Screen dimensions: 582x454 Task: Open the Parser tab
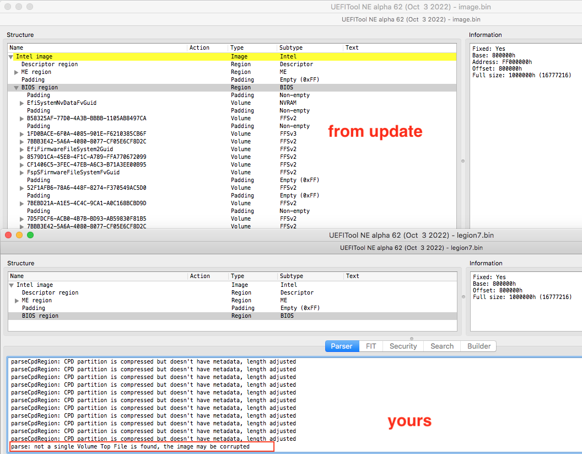[342, 346]
